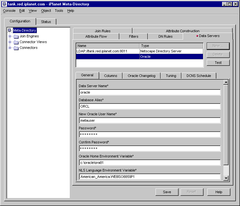This screenshot has height=206, width=240.
Task: Click the Connector Views folder icon
Action: (16, 42)
